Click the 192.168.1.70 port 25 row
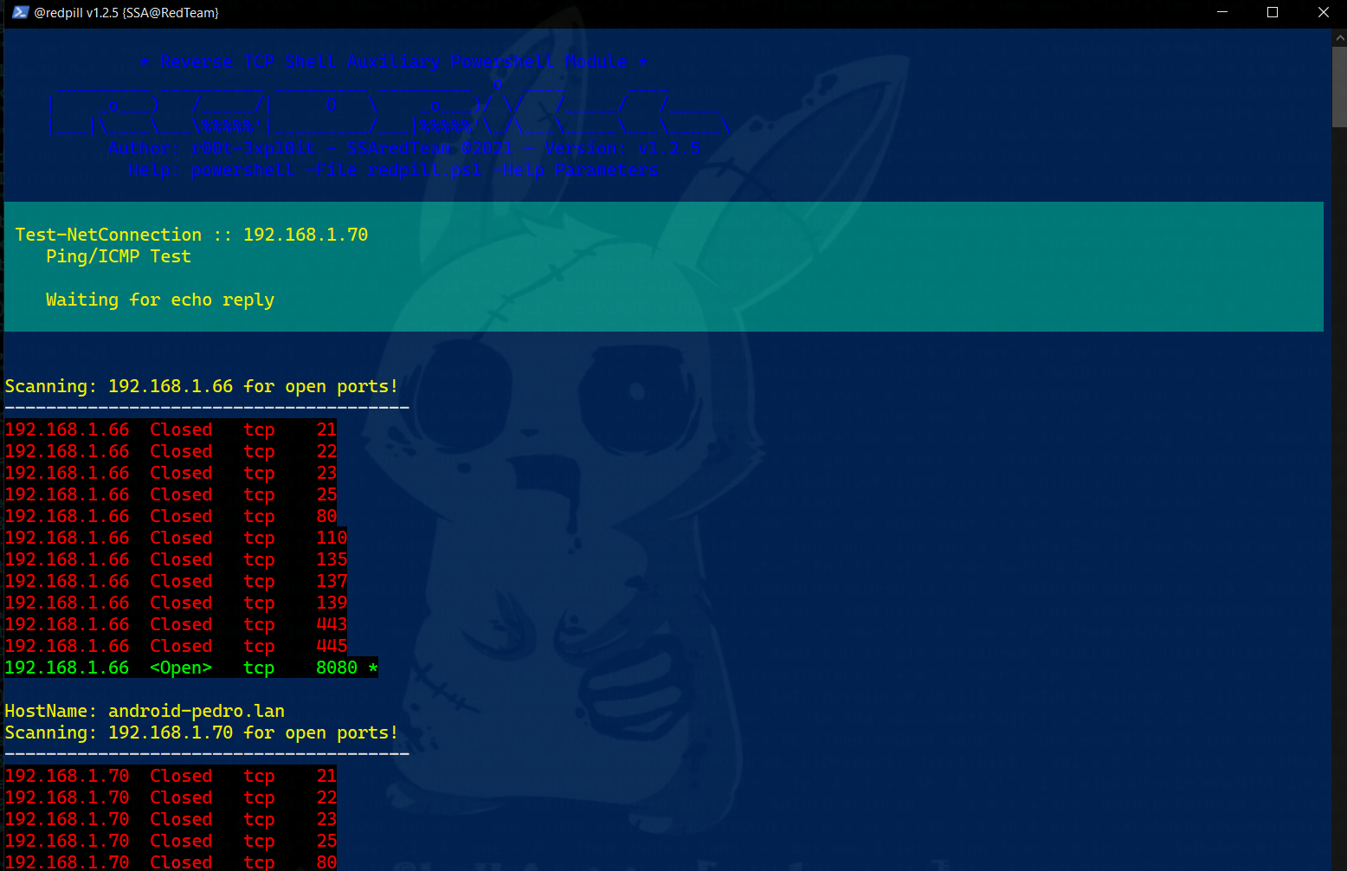Viewport: 1347px width, 871px height. click(171, 841)
